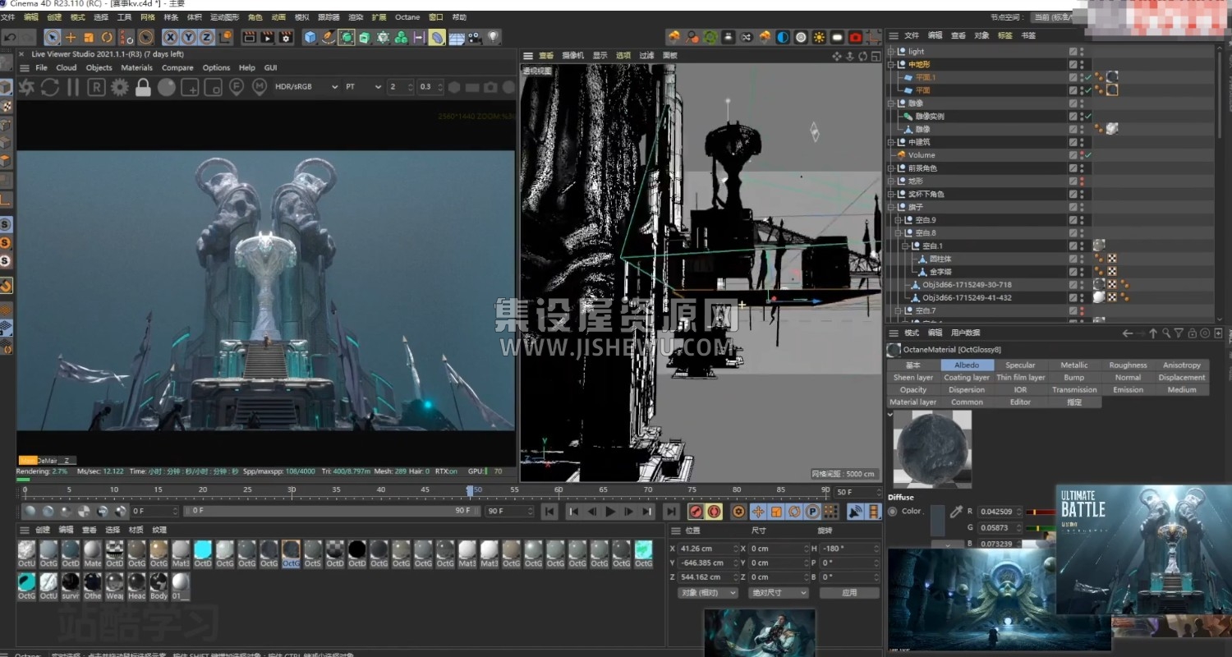
Task: Switch to the Specular material tab
Action: pos(1021,365)
